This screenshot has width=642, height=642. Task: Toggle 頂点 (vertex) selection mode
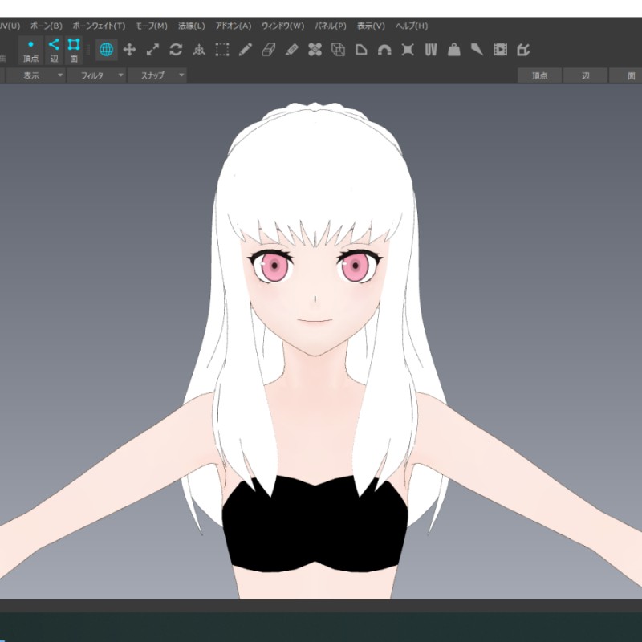click(30, 50)
